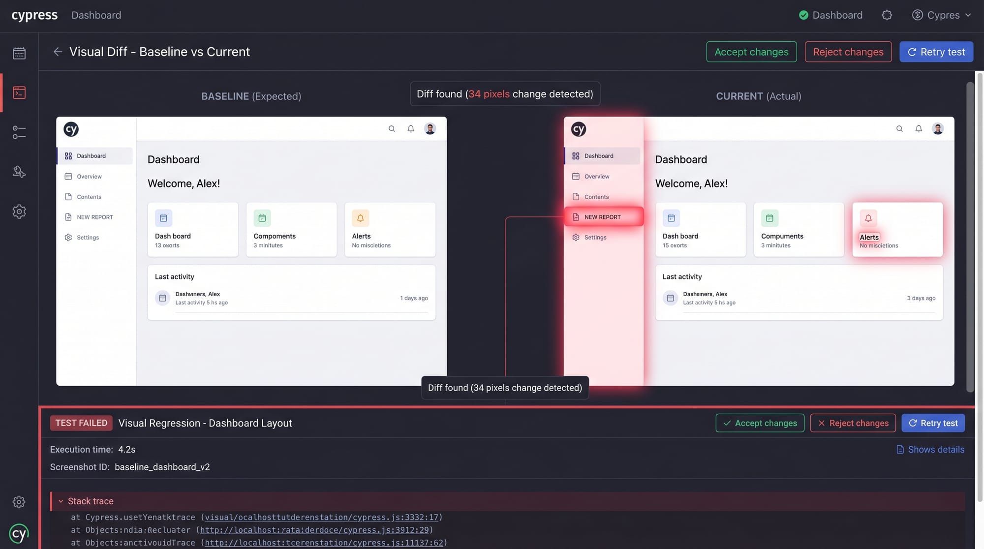This screenshot has width=984, height=549.
Task: Click the list checklist sidebar icon
Action: (x=19, y=132)
